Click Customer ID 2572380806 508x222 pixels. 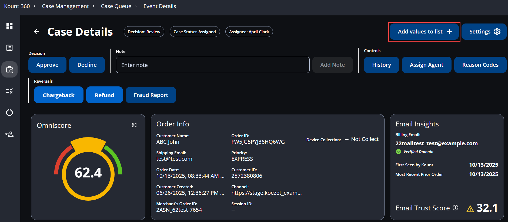tap(247, 176)
